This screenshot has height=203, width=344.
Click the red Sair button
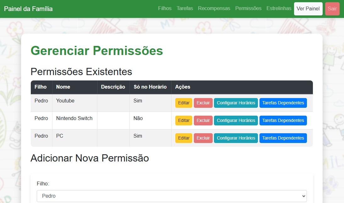coord(332,9)
